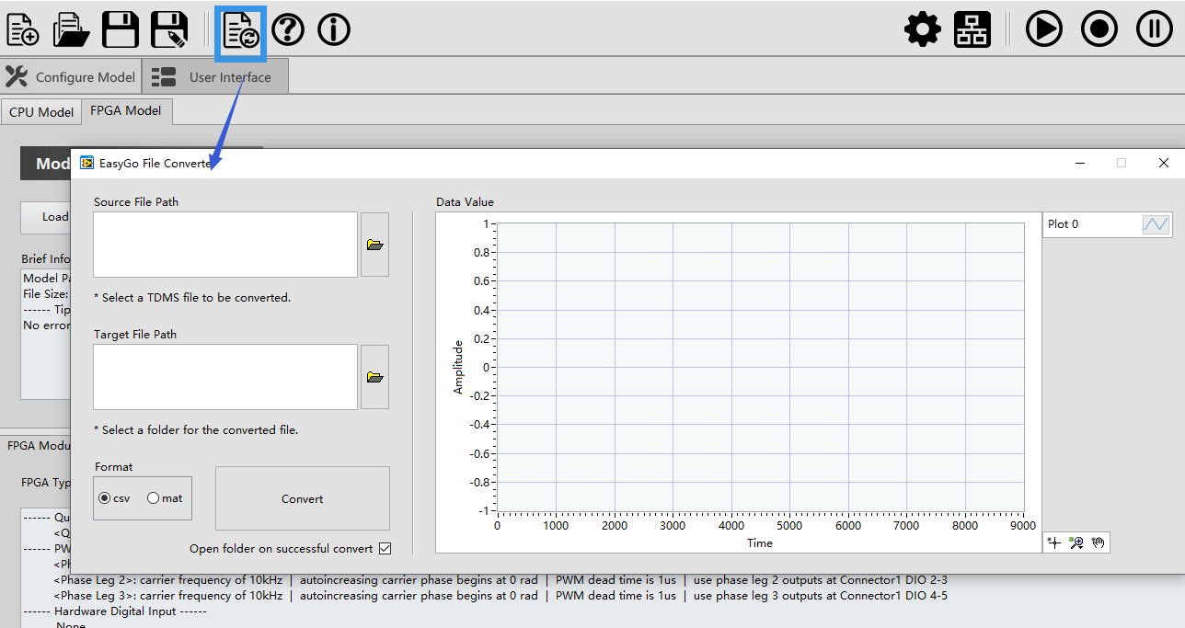Minimize the EasyGo File Converter window

1079,163
